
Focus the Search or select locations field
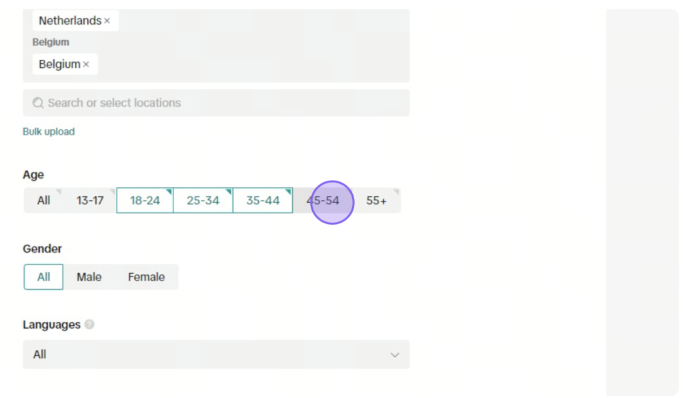click(216, 103)
